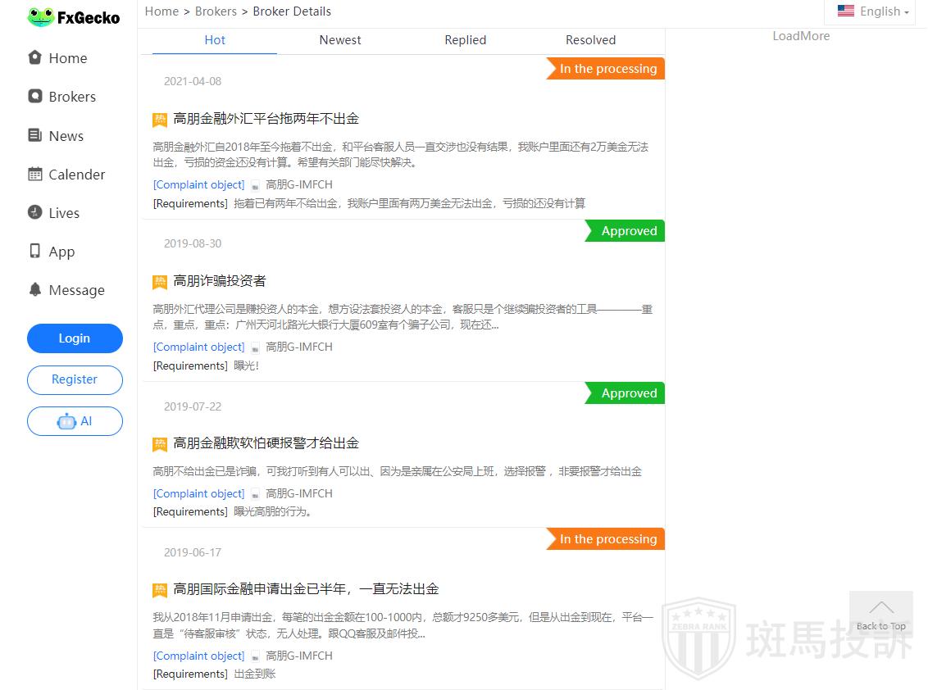The width and height of the screenshot is (928, 690).
Task: Open Home via sidebar house icon
Action: [34, 57]
